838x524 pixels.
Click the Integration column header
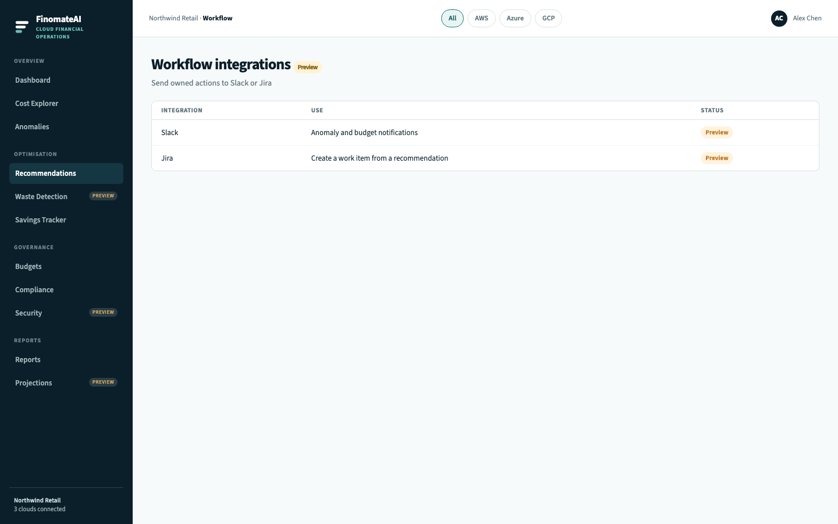pos(182,111)
